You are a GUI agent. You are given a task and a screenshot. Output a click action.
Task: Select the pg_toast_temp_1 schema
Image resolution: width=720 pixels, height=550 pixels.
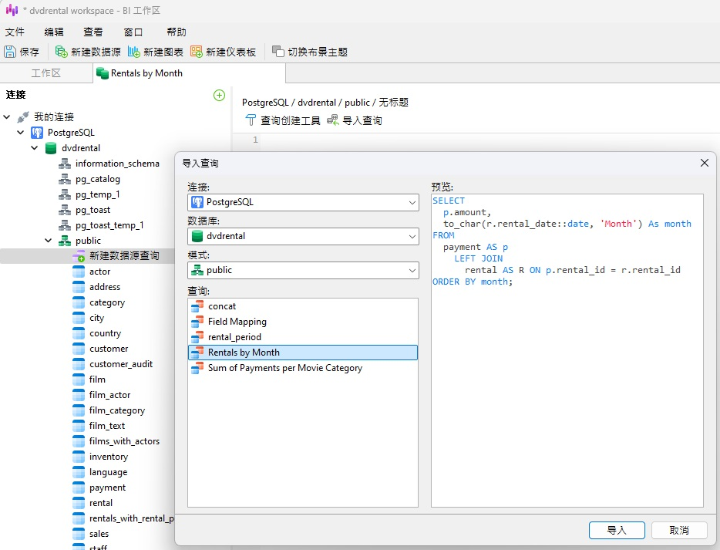(109, 225)
